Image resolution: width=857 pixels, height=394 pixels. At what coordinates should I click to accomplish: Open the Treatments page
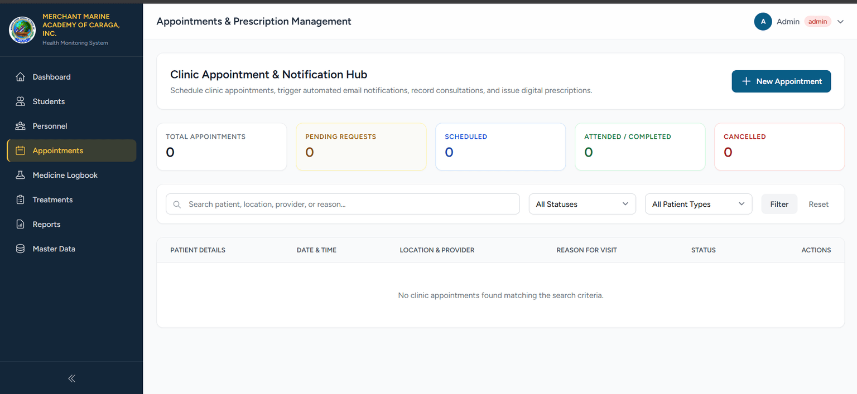click(71, 200)
